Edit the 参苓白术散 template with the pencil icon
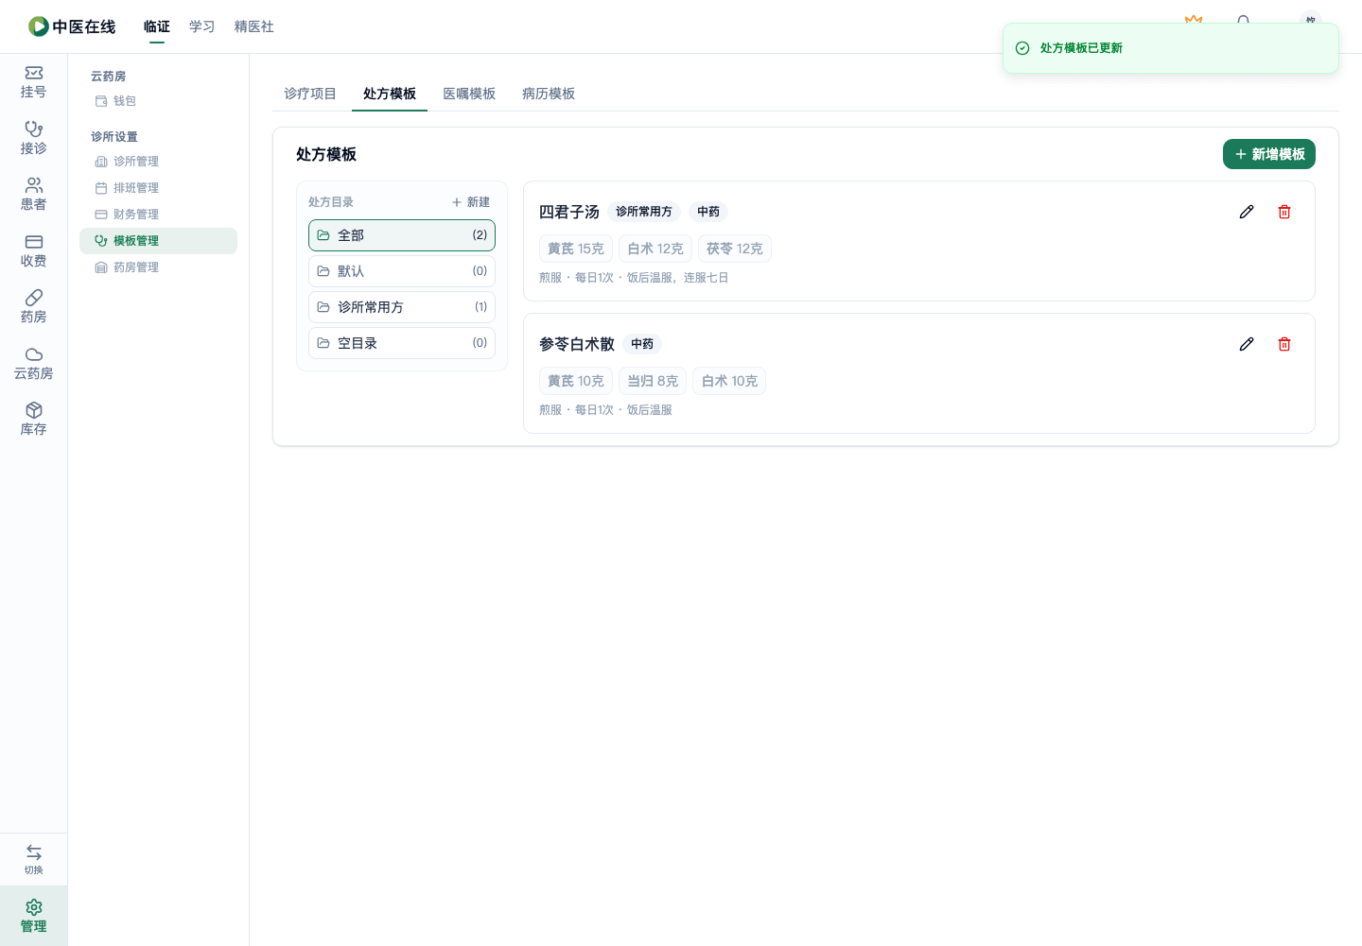 tap(1247, 344)
